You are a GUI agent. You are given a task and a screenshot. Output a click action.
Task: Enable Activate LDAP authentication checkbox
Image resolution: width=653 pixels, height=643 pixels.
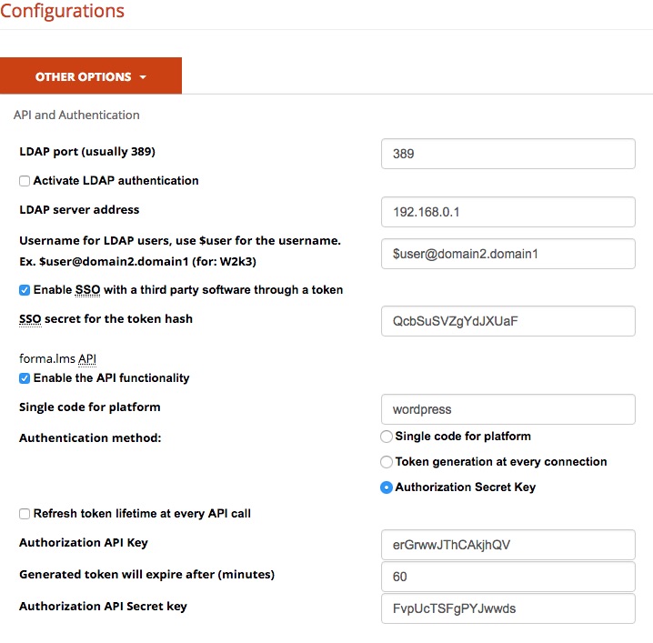(25, 181)
